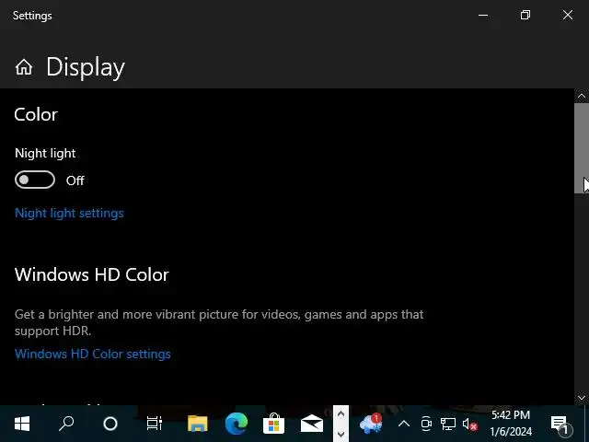
Task: Click the vertical scrollbar thumb
Action: click(582, 148)
